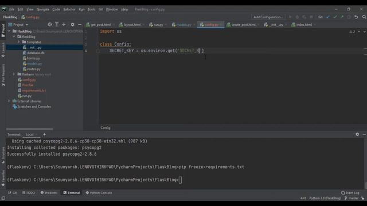Screen dimensions: 367x206
Task: Open the Project view dropdown
Action: click(x=18, y=25)
